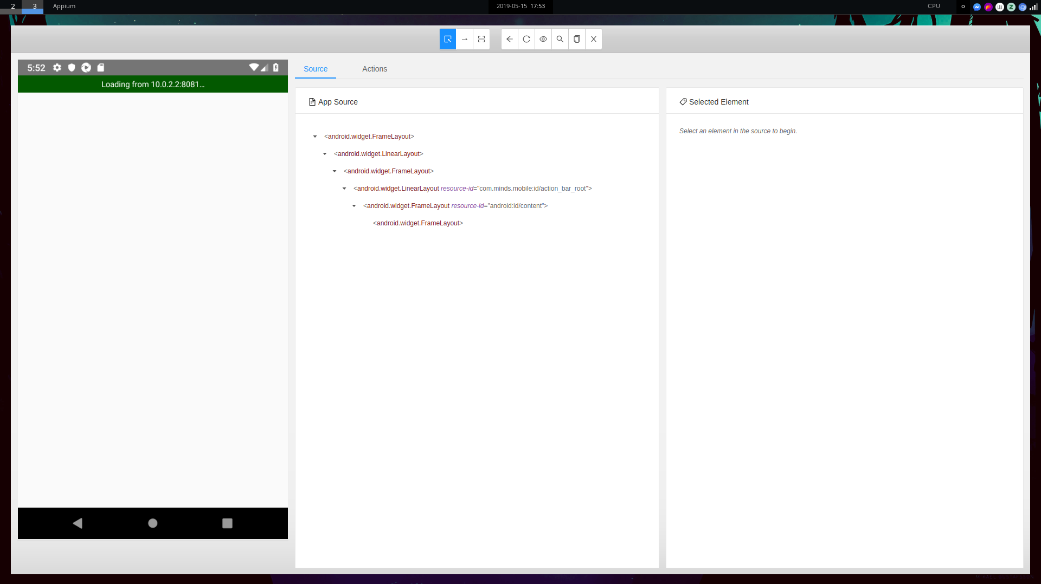Collapse second-level android.widget.FrameLayout node arrow
The image size is (1041, 584).
point(335,171)
